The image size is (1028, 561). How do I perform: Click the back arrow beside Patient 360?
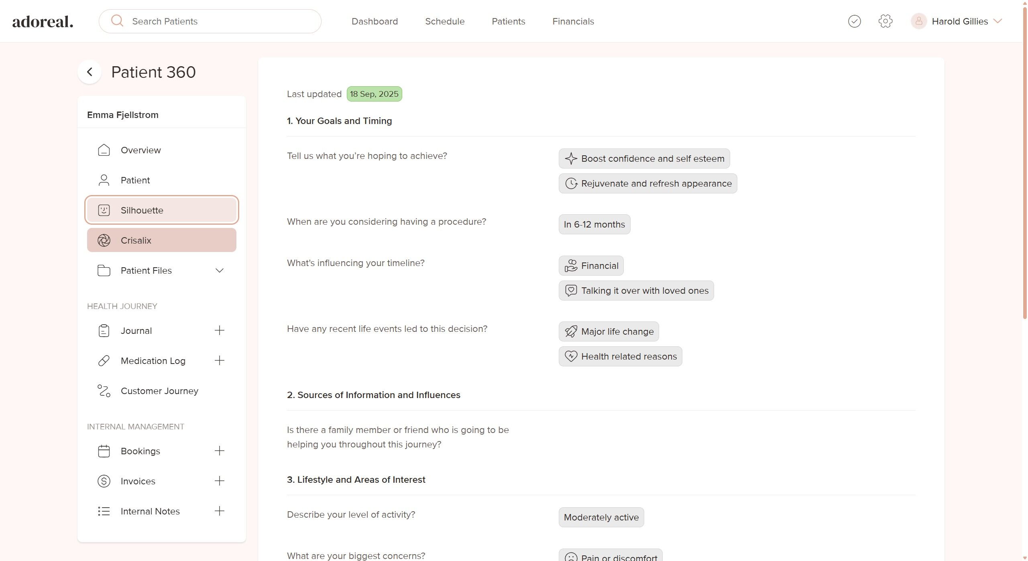(x=90, y=72)
